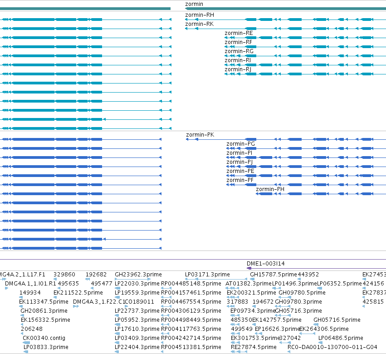Select the zormin-RH transcript label

(200, 15)
